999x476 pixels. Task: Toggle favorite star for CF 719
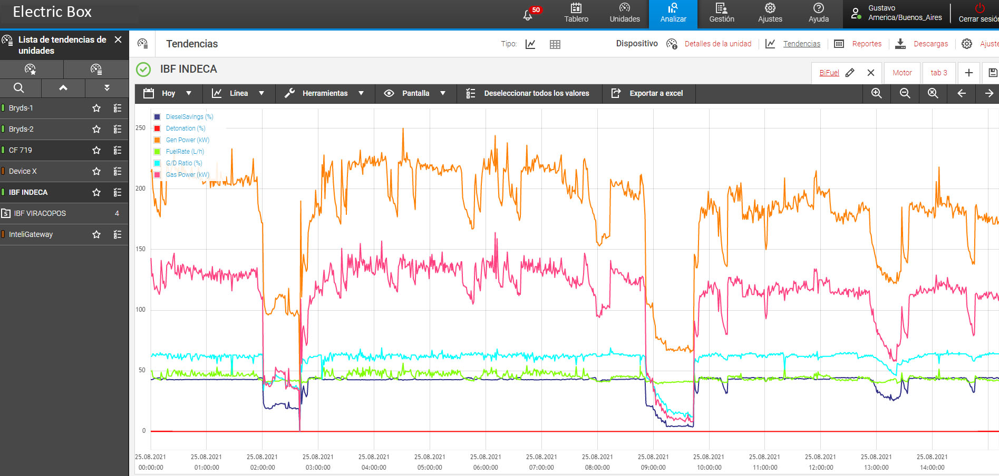click(x=96, y=150)
